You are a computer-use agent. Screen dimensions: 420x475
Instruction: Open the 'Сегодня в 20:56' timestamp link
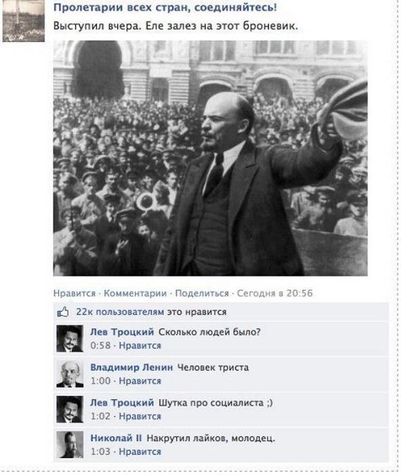[274, 293]
